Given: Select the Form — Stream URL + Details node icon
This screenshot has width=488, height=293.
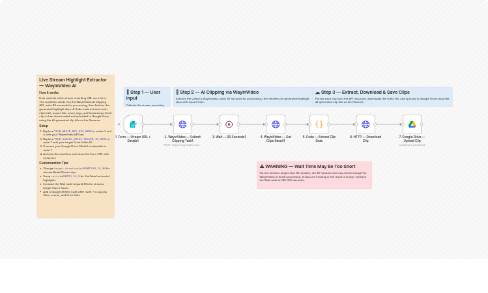Looking at the screenshot, I should coord(133,124).
